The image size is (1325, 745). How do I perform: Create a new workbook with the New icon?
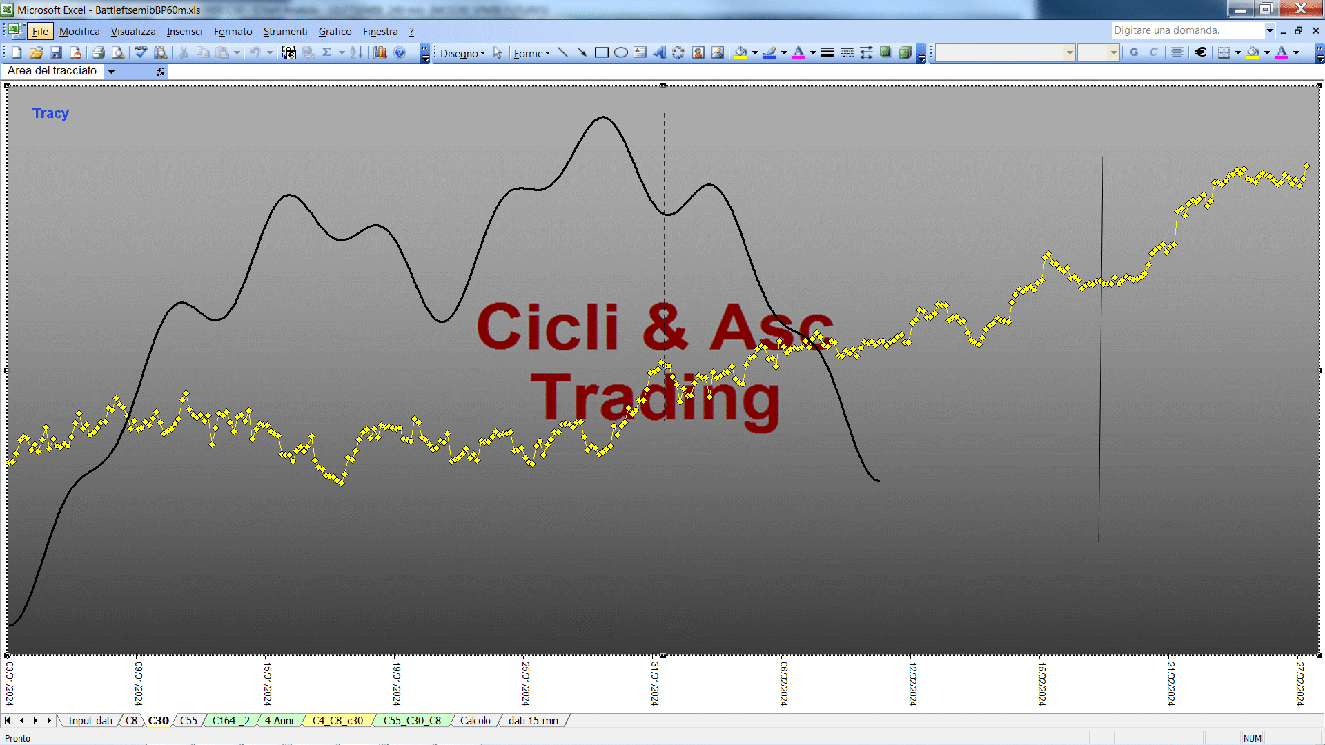(17, 52)
